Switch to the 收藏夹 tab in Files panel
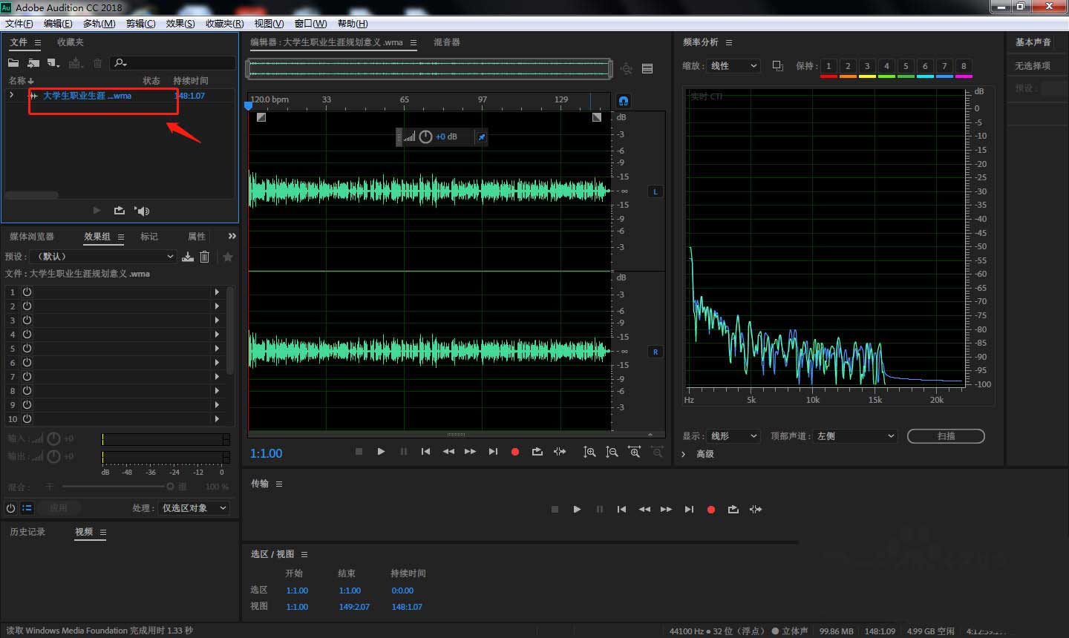 pyautogui.click(x=71, y=42)
